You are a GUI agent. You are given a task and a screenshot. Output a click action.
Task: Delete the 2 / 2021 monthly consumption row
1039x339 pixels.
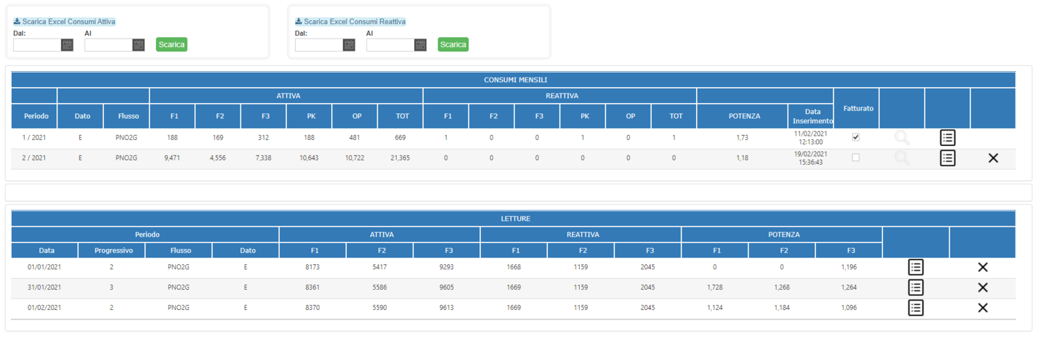993,158
